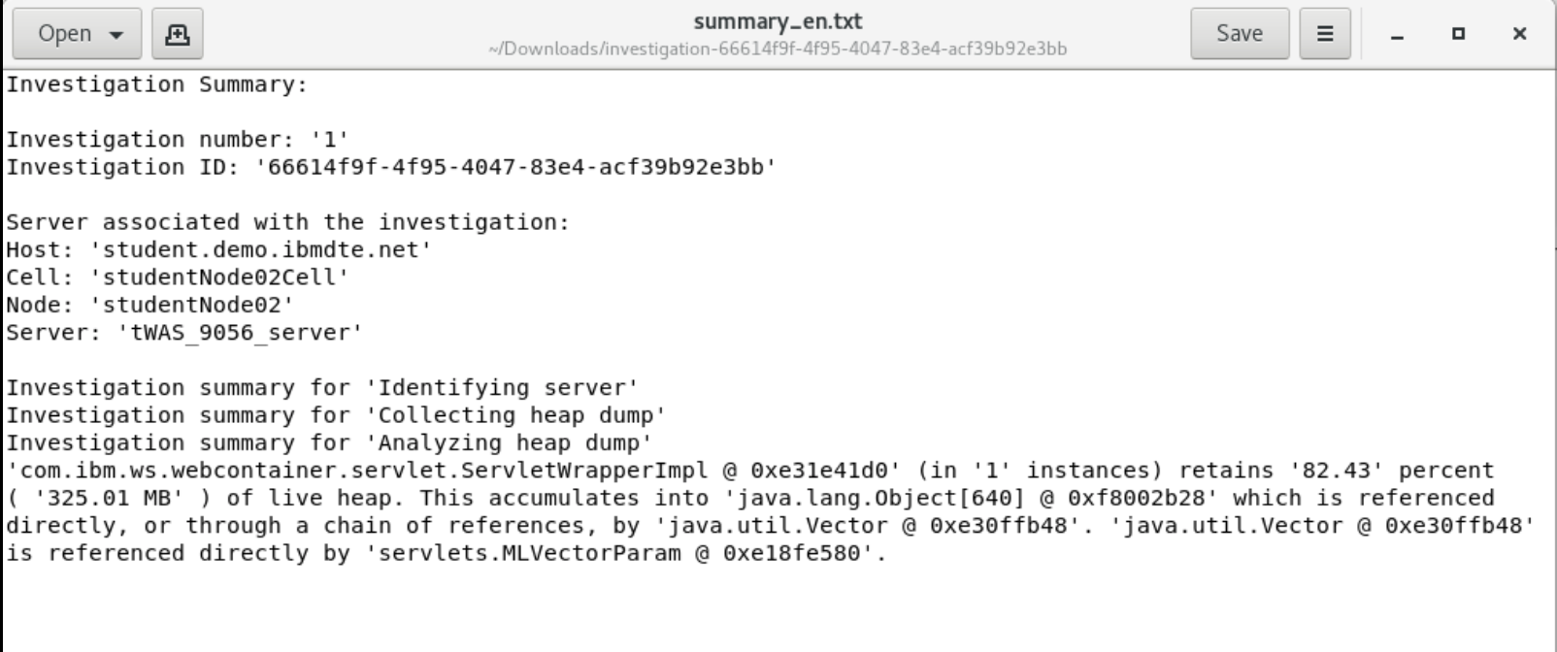Screen dimensions: 1557x652
Task: Click on the 'Investigation number' line
Action: pyautogui.click(x=177, y=140)
